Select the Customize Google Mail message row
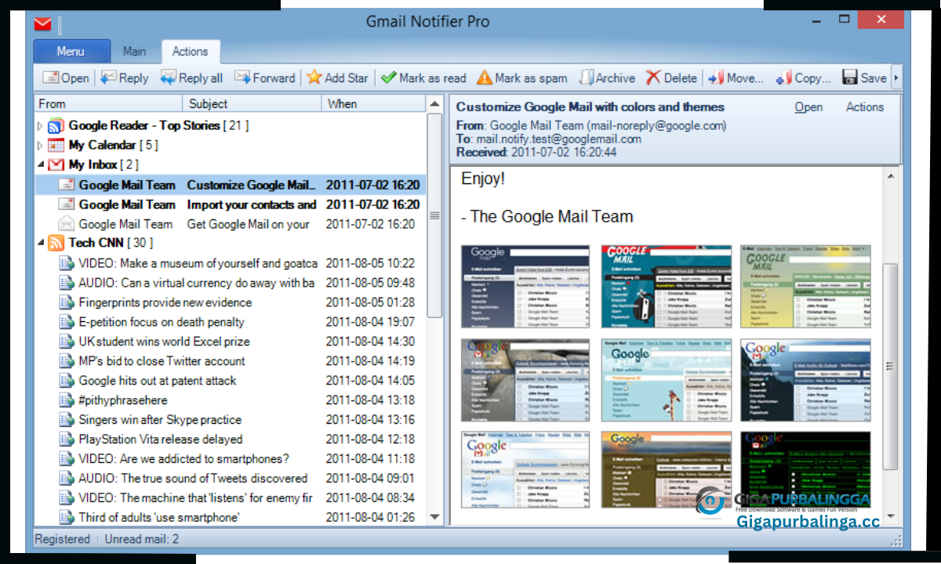The height and width of the screenshot is (564, 941). click(231, 185)
